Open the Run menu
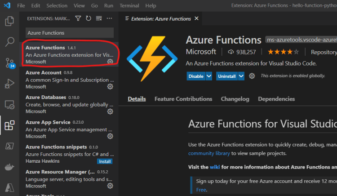 (109, 5)
